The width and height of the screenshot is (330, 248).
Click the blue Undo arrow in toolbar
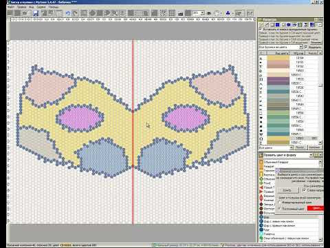click(x=68, y=13)
